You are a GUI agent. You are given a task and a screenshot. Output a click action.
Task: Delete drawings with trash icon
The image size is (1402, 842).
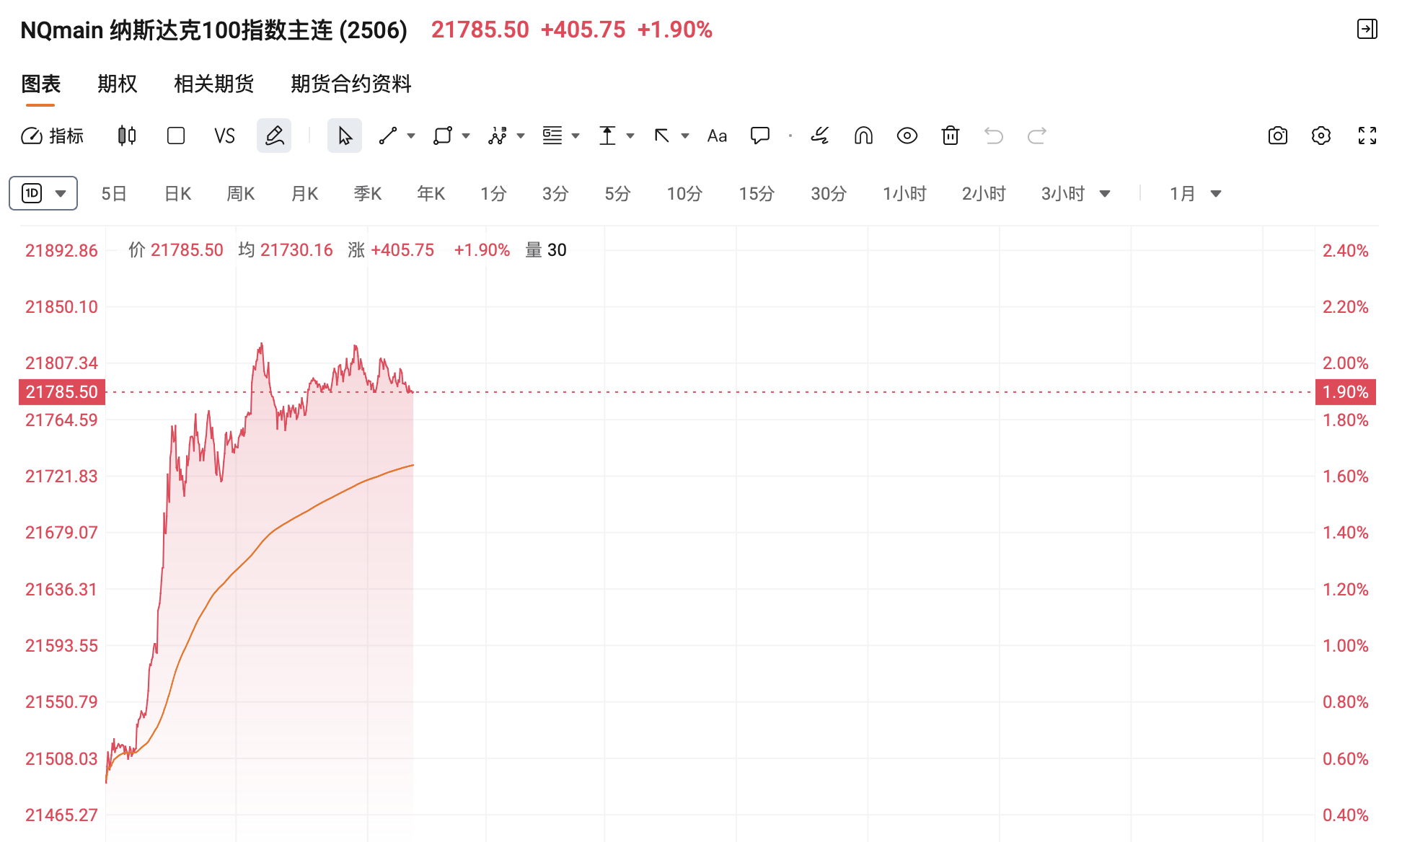(x=950, y=136)
